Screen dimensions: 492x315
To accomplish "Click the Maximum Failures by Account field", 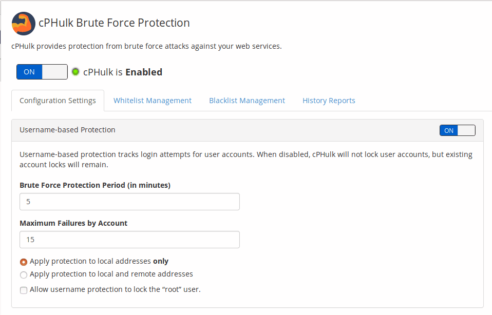I will click(129, 240).
